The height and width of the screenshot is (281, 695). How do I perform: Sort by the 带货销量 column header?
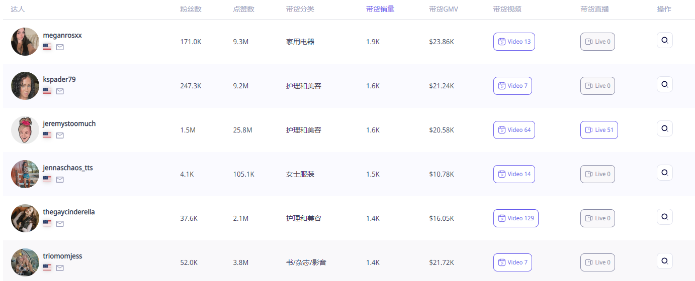[380, 9]
